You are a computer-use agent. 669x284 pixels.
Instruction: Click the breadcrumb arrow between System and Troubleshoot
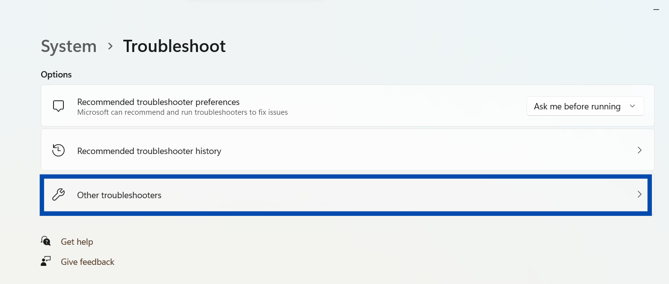[111, 46]
